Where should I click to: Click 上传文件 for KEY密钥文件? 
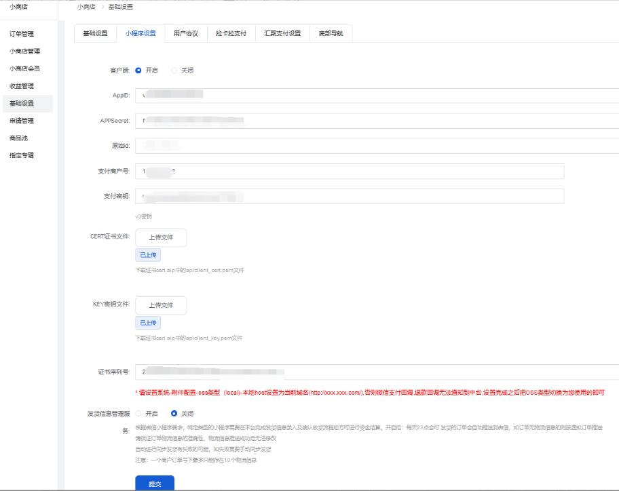(161, 305)
